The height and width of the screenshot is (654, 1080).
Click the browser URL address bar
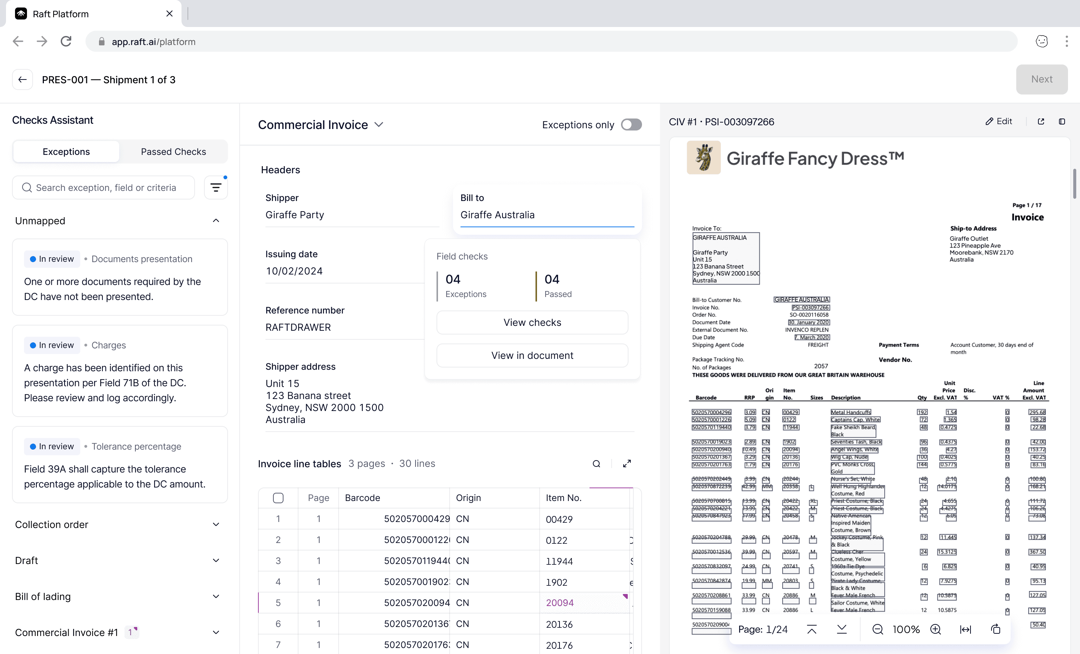[x=551, y=42]
